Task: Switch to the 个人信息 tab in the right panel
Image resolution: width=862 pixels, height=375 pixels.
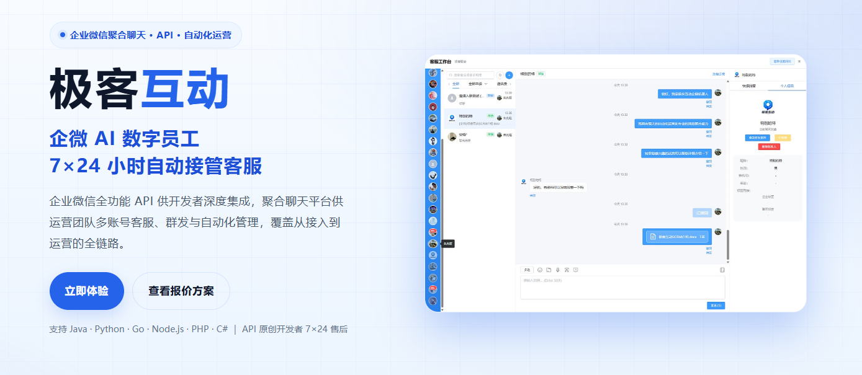Action: click(787, 86)
